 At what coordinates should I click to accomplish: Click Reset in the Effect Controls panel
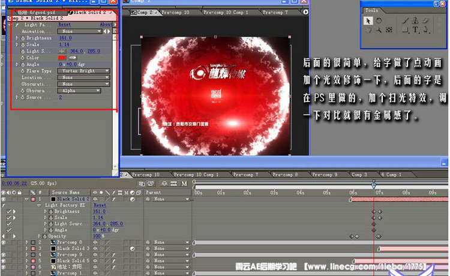click(x=65, y=25)
